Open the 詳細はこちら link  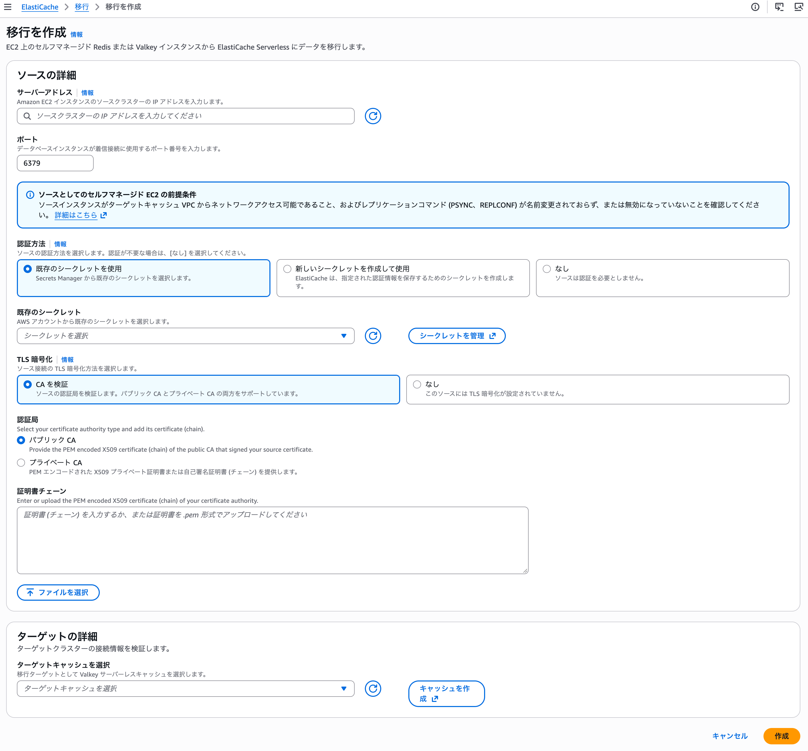(76, 215)
